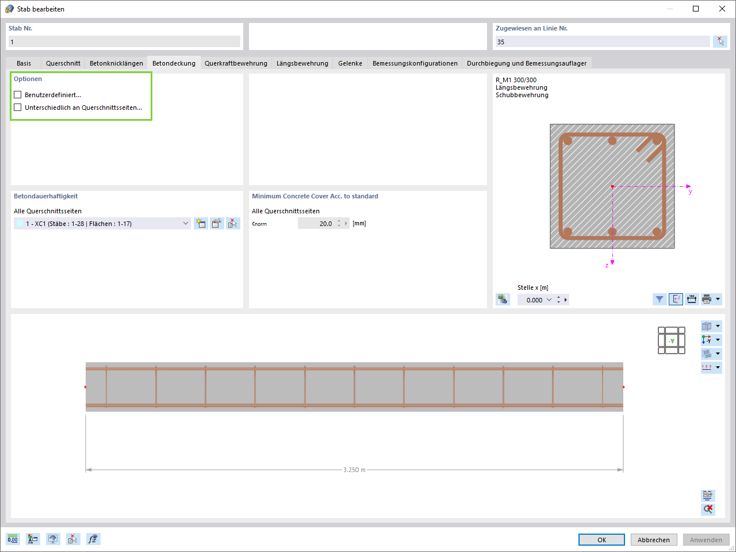Maximize the Stab bearbeiten window
736x552 pixels.
click(696, 9)
